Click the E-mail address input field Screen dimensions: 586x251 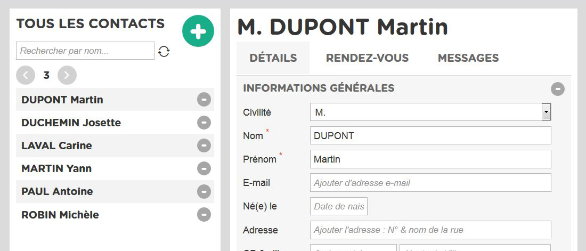coord(430,183)
